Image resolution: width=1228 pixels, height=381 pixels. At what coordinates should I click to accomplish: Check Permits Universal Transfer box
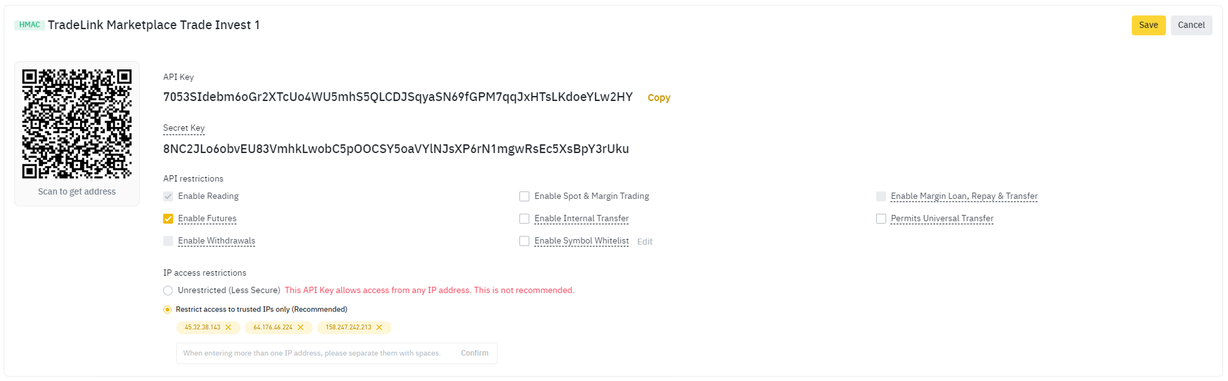click(881, 219)
